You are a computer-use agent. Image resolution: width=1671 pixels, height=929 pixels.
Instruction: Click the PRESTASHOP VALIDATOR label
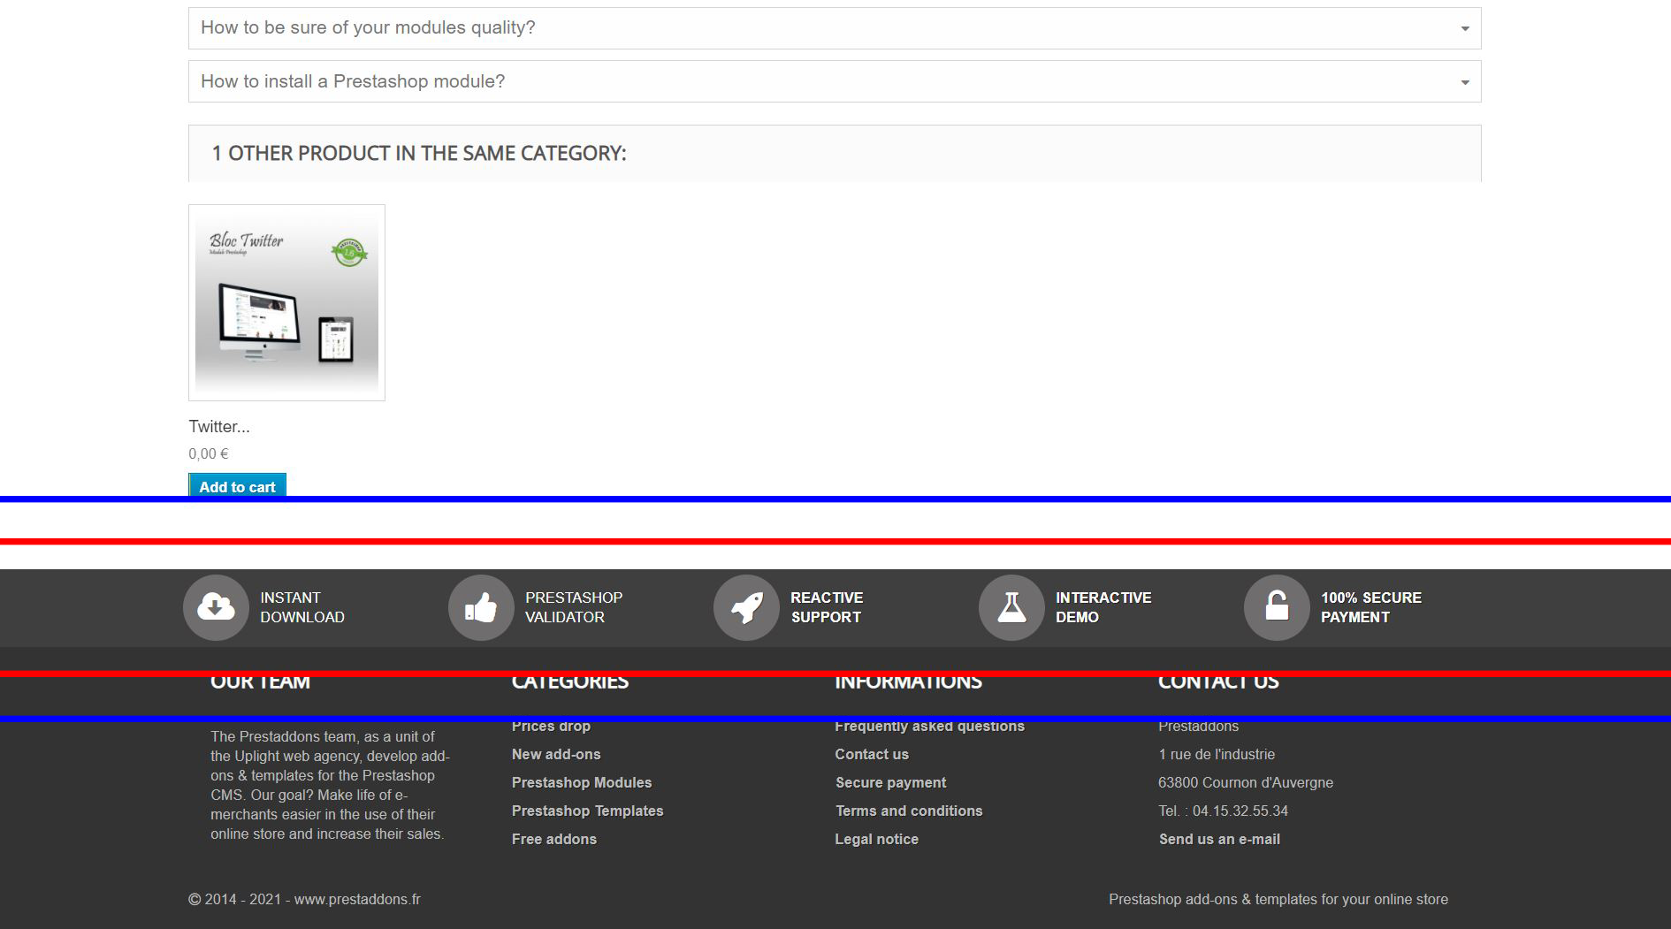pyautogui.click(x=574, y=607)
